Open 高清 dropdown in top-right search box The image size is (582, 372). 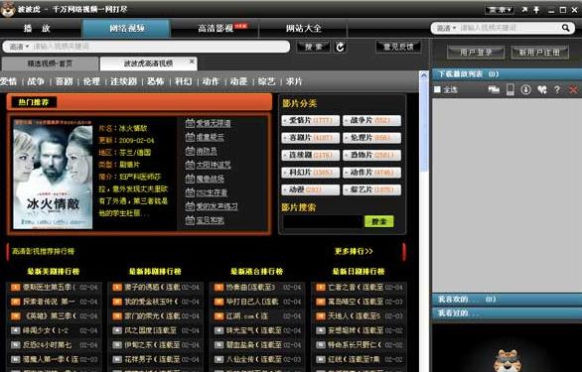pyautogui.click(x=446, y=28)
